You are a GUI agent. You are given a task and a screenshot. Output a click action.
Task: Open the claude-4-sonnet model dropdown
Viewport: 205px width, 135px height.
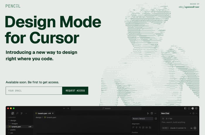tap(178, 128)
